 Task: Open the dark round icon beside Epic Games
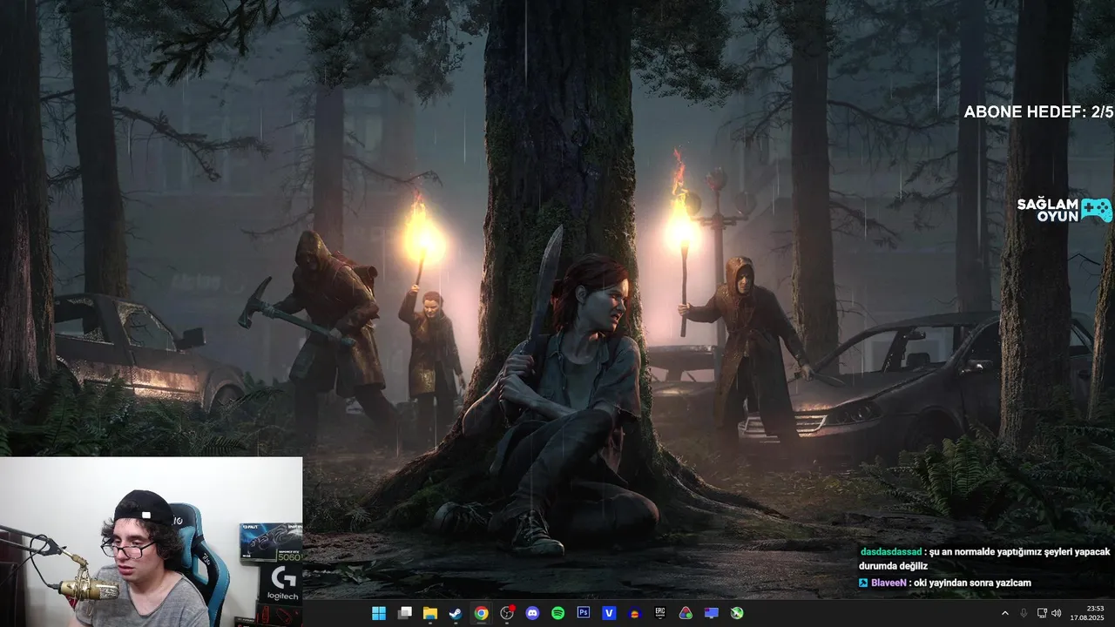634,613
